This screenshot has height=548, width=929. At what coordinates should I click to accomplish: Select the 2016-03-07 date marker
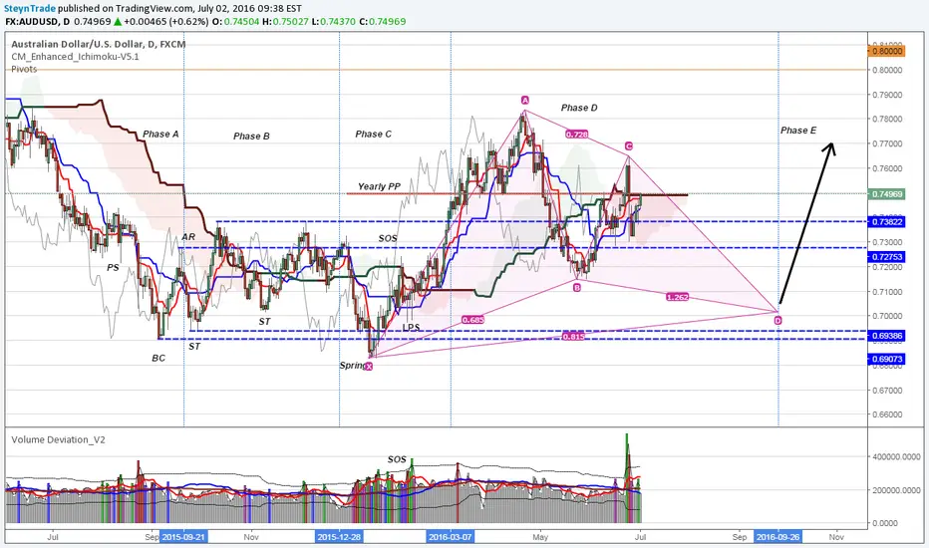tap(451, 537)
